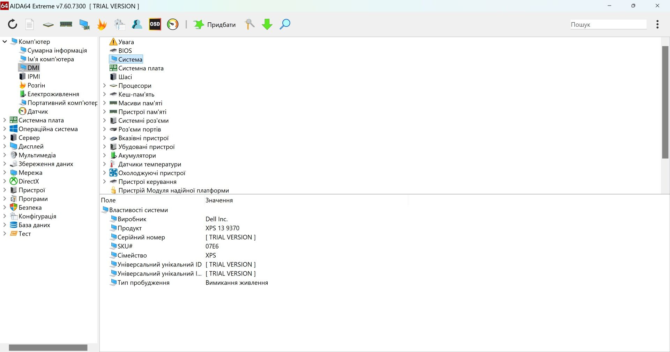Expand the Сервер tree node
The height and width of the screenshot is (352, 670).
coord(5,138)
